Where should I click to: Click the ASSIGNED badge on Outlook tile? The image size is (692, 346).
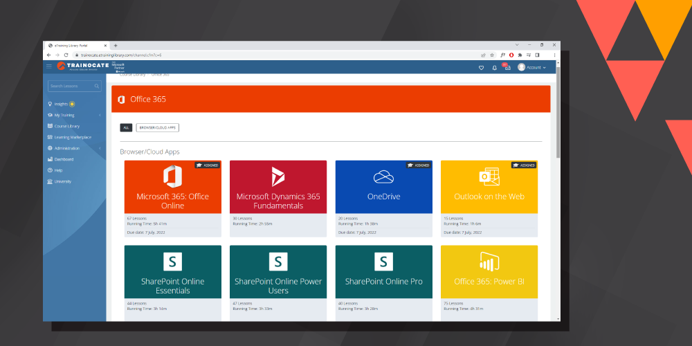[x=524, y=165]
